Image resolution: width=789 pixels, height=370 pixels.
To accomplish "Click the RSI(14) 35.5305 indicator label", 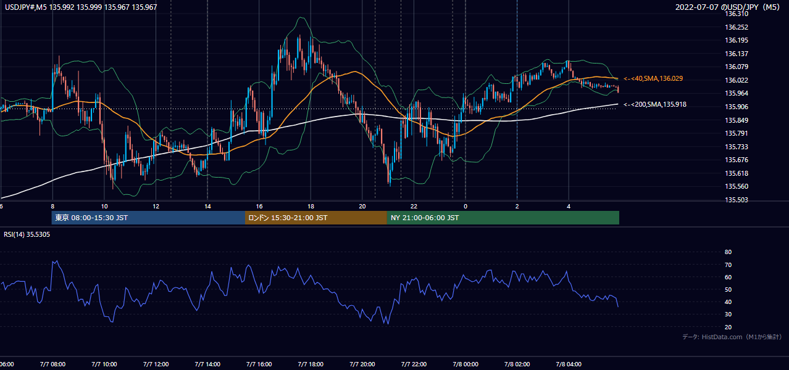I will point(27,234).
